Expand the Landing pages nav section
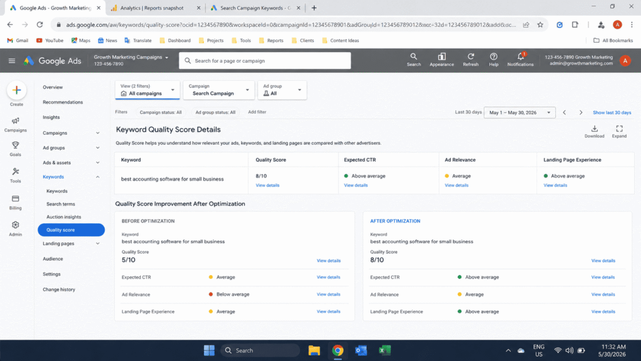Image resolution: width=641 pixels, height=361 pixels. [x=98, y=244]
